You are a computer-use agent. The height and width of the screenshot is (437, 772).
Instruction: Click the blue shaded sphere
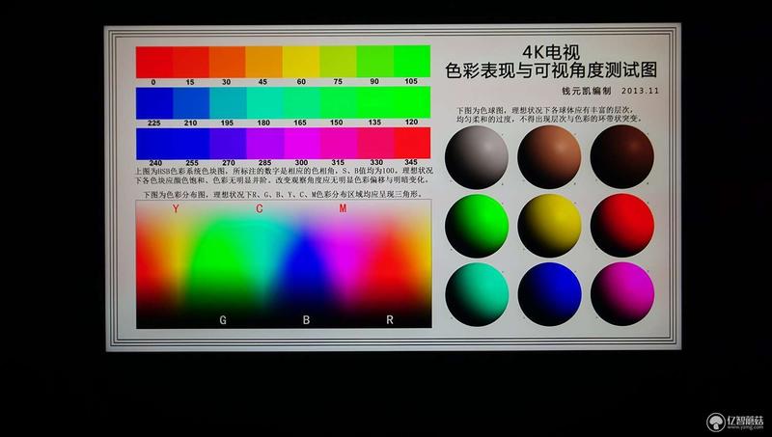550,294
